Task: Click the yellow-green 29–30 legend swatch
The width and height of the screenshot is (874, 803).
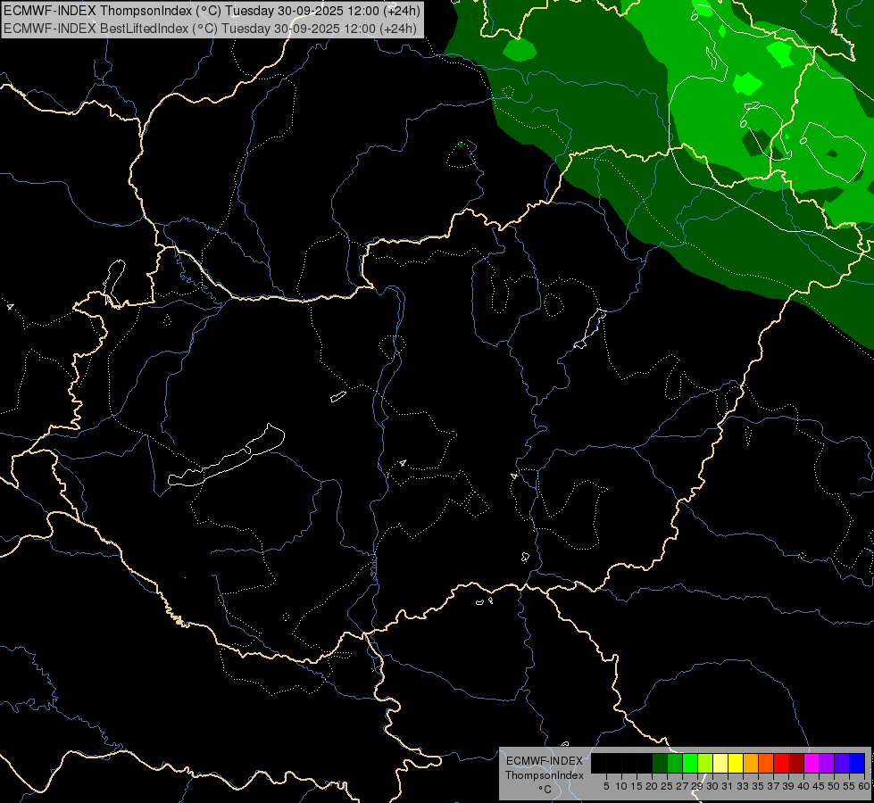Action: tap(705, 763)
